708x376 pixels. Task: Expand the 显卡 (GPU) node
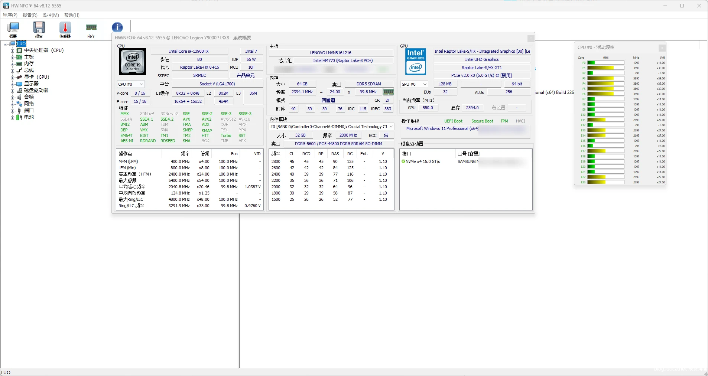coord(12,77)
